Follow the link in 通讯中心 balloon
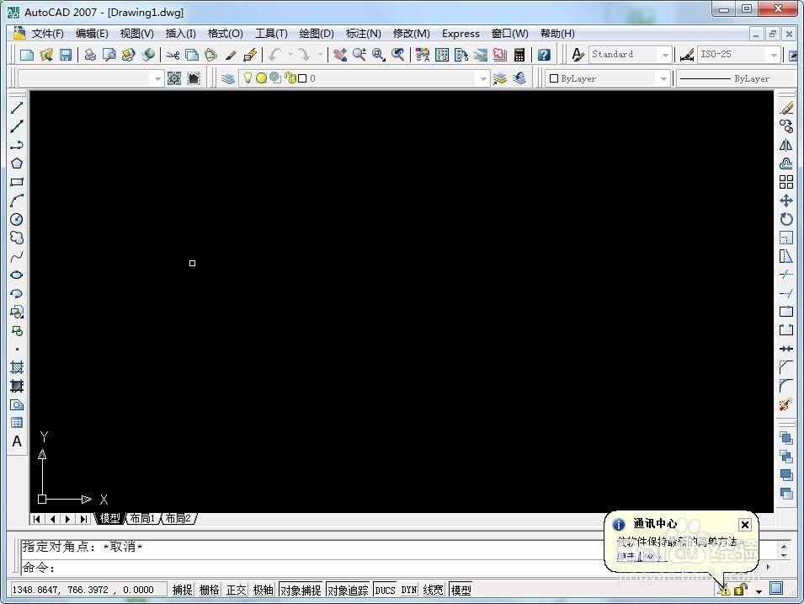804x604 pixels. pos(640,556)
